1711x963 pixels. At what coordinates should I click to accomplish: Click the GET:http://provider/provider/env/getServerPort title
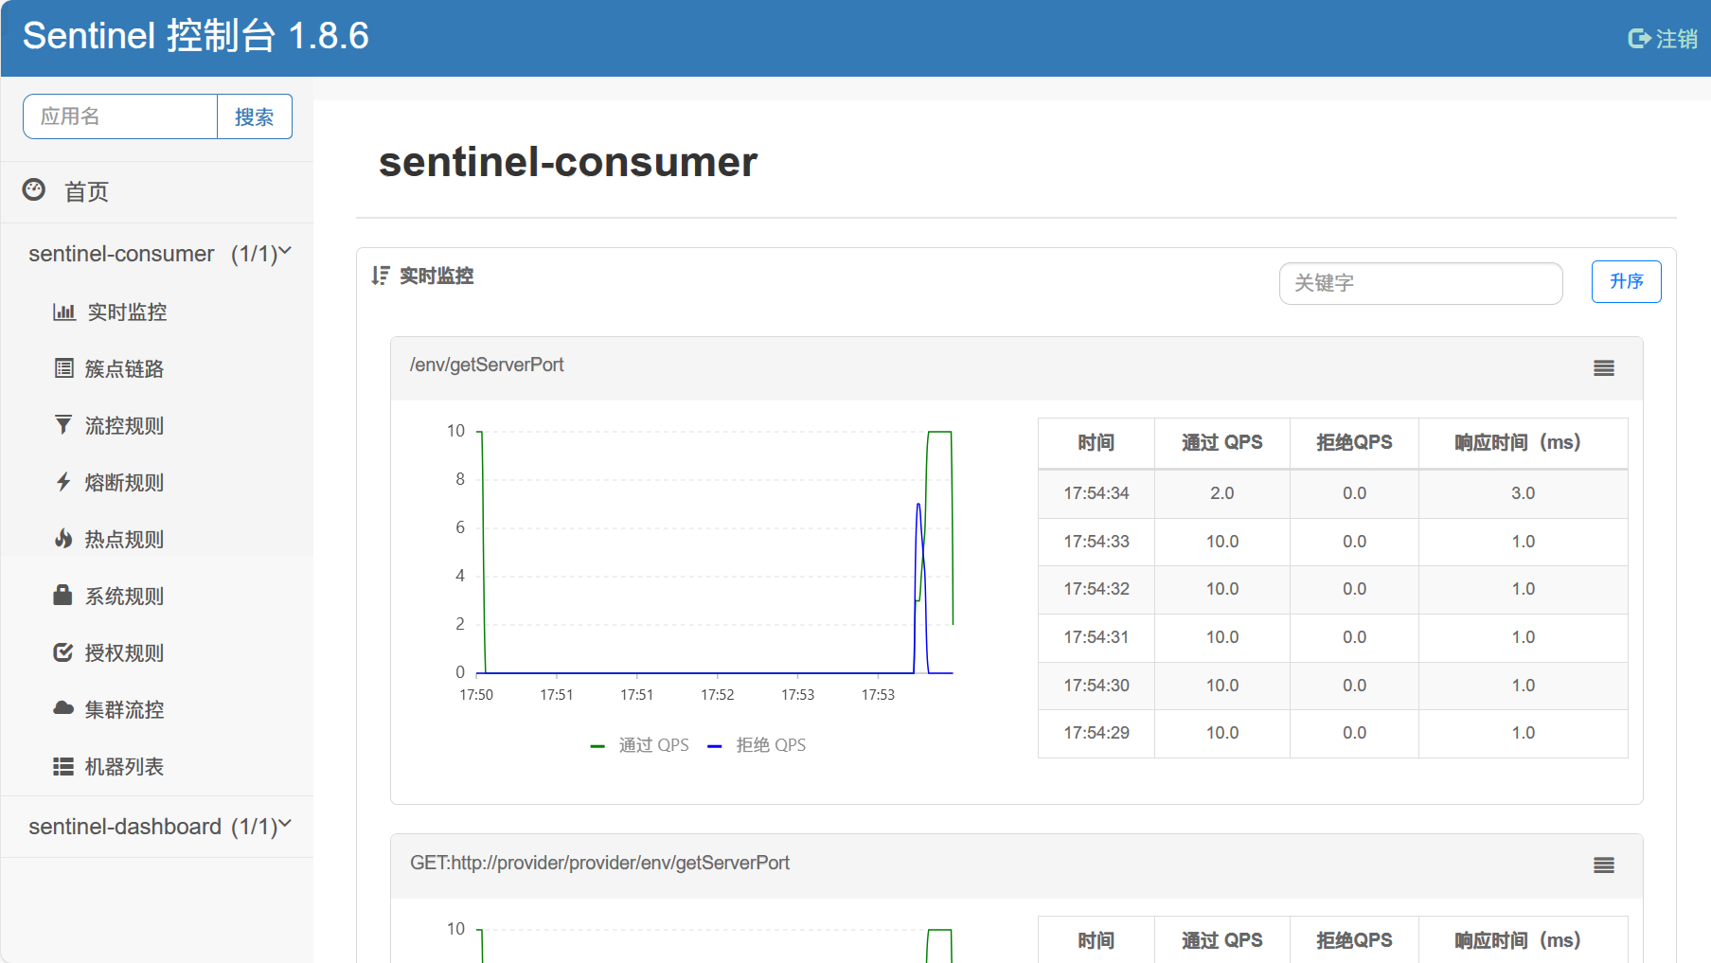599,864
